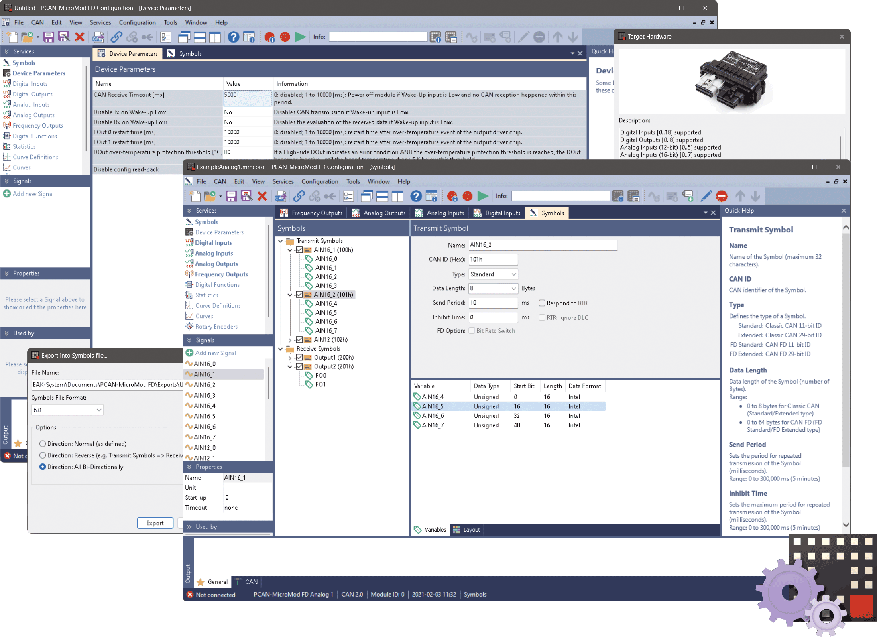Click the Send Period input field
Viewport: 877px width, 638px height.
[x=493, y=303]
